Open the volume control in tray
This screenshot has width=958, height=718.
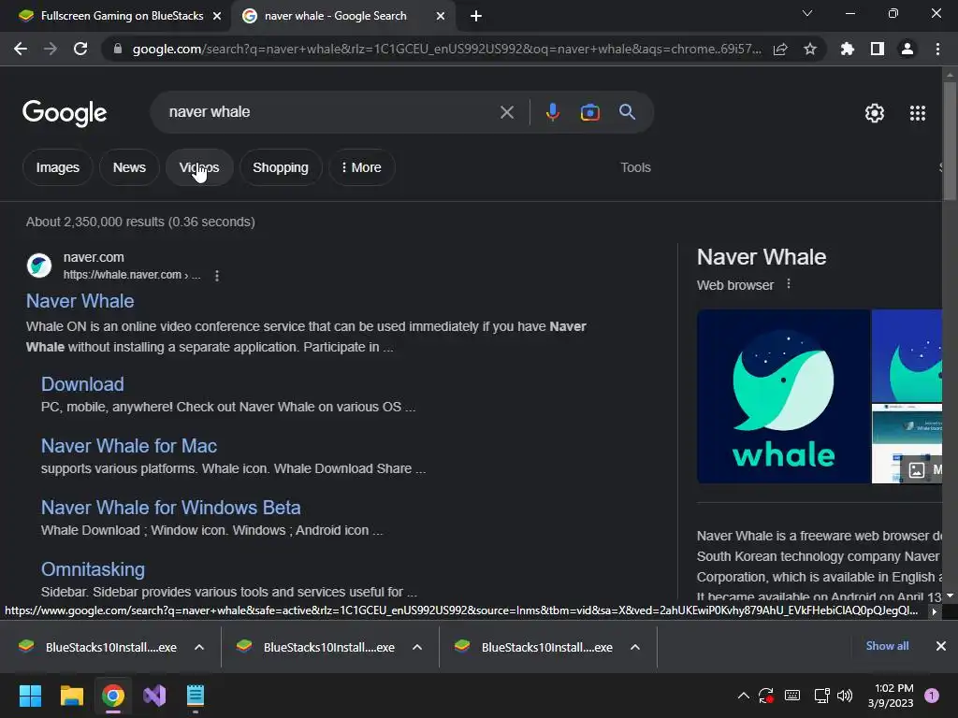pyautogui.click(x=845, y=696)
